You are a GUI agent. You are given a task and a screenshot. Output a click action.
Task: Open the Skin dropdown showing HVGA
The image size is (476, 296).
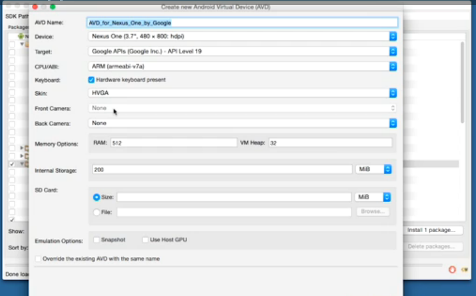coord(242,93)
